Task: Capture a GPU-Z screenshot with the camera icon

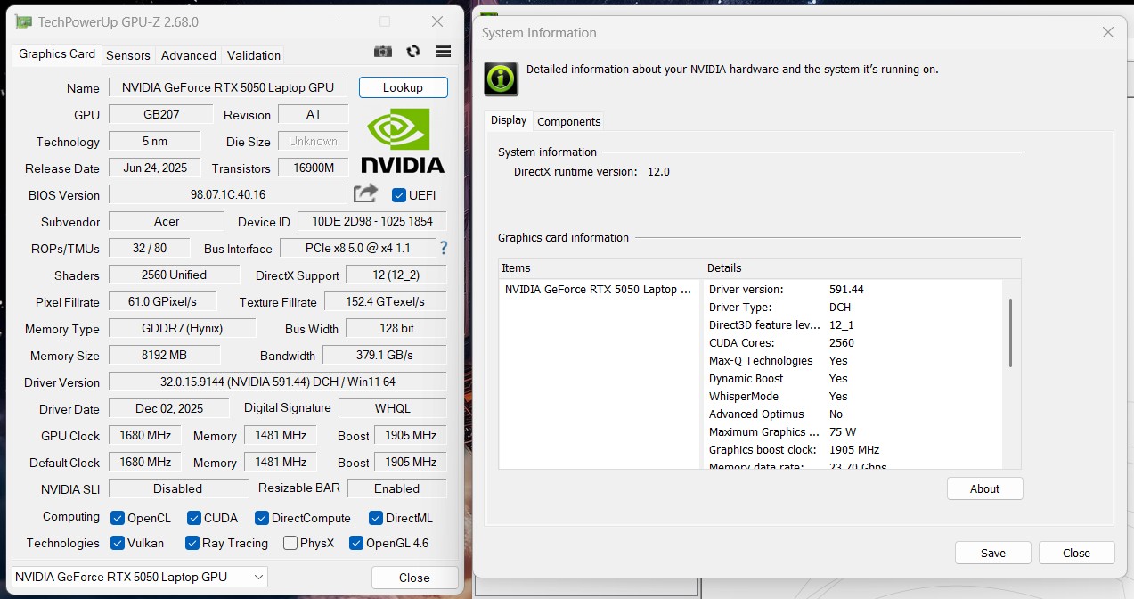Action: pyautogui.click(x=382, y=51)
